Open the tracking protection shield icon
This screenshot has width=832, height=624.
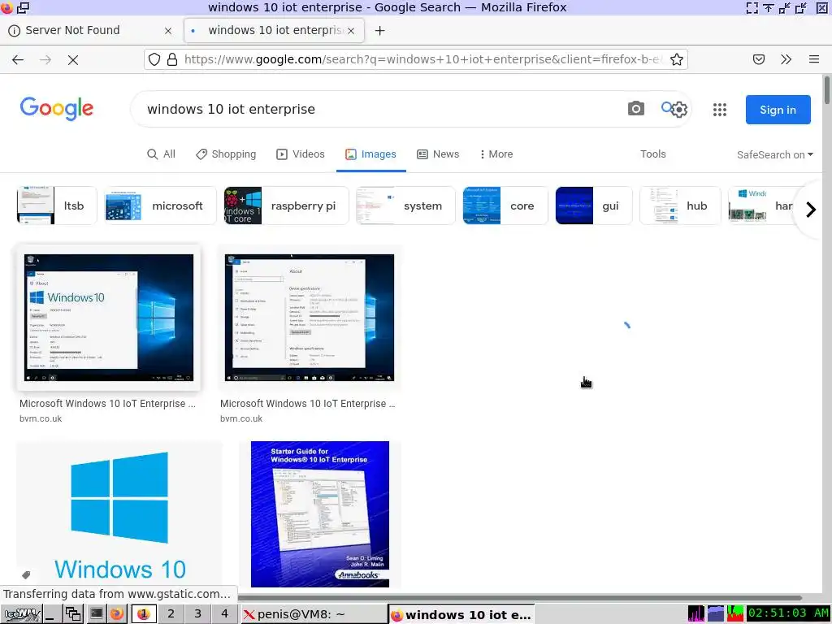(154, 59)
